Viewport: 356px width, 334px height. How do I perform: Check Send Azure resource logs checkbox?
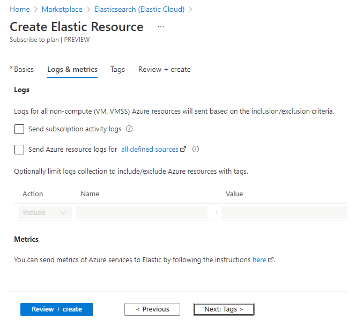[x=19, y=150]
